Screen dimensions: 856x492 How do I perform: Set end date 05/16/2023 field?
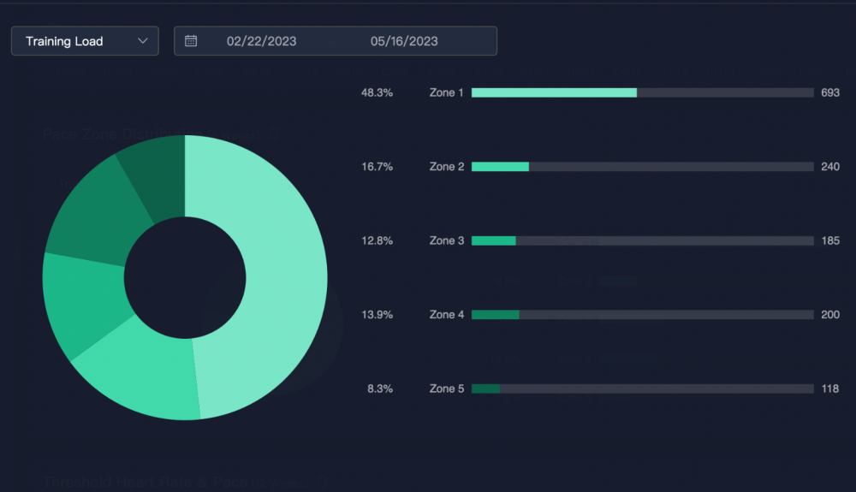tap(404, 41)
